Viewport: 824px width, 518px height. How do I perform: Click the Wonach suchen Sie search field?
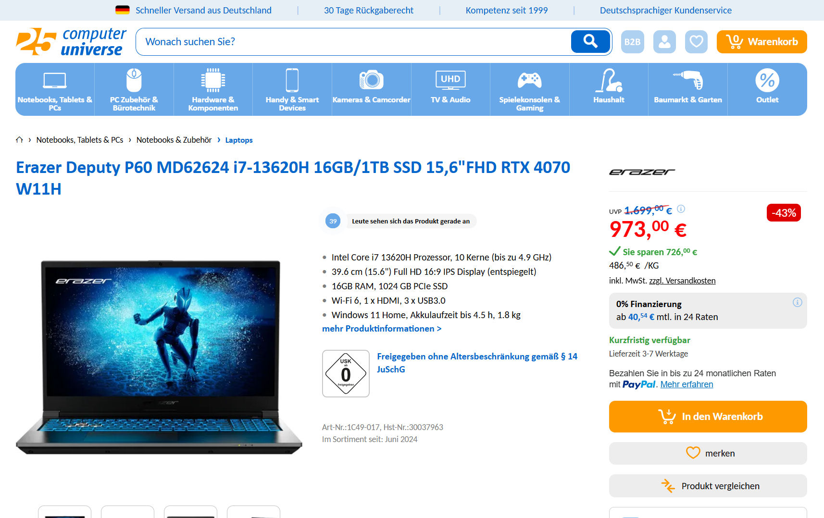pos(353,42)
